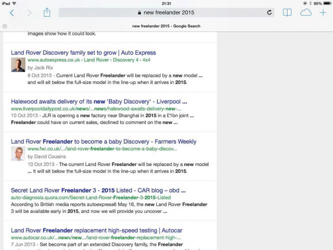333x250 pixels.
Task: Tap the orientation lock icon in the status bar
Action: point(305,3)
